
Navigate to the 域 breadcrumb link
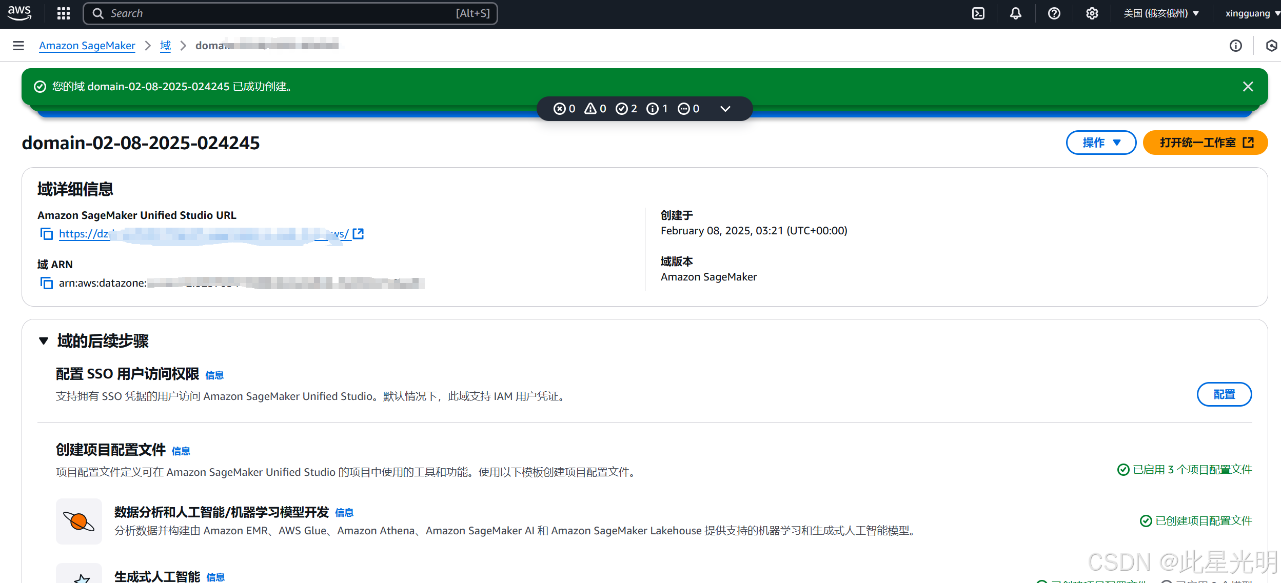pyautogui.click(x=165, y=46)
